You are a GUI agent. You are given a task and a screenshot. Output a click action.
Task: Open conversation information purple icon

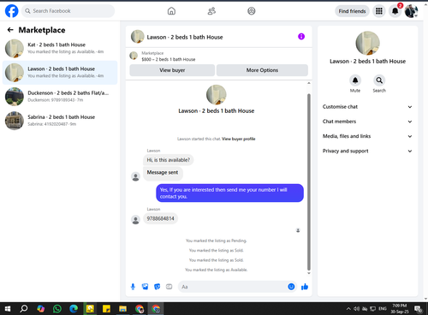[301, 37]
